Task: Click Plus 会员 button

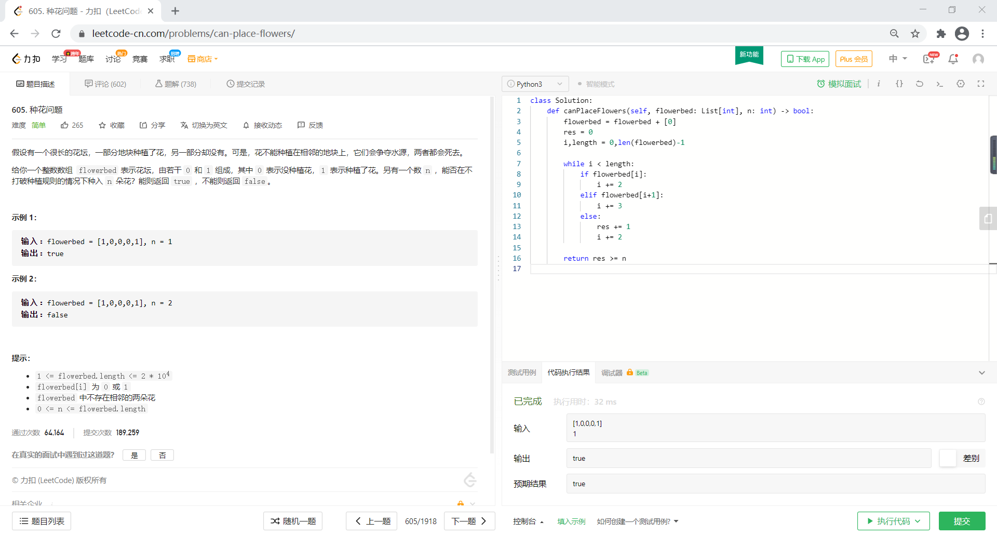Action: click(854, 59)
